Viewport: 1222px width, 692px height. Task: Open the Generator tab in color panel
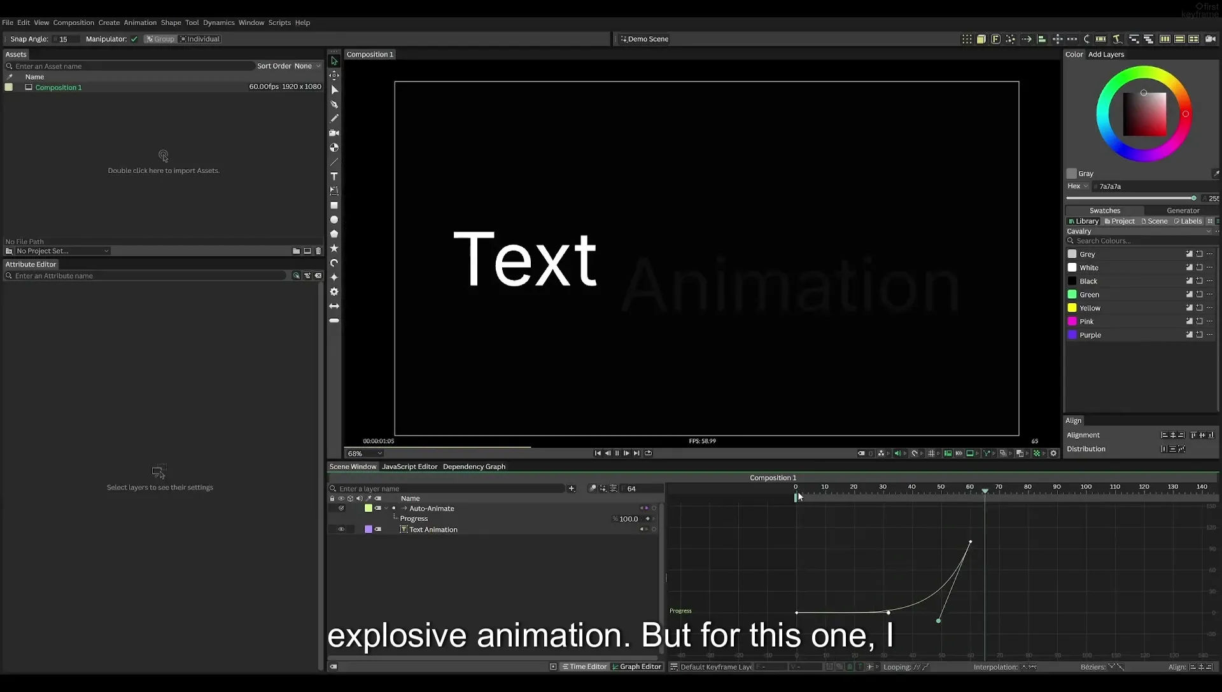click(x=1183, y=211)
